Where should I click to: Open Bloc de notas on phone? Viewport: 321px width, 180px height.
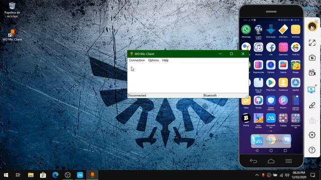coord(258,83)
